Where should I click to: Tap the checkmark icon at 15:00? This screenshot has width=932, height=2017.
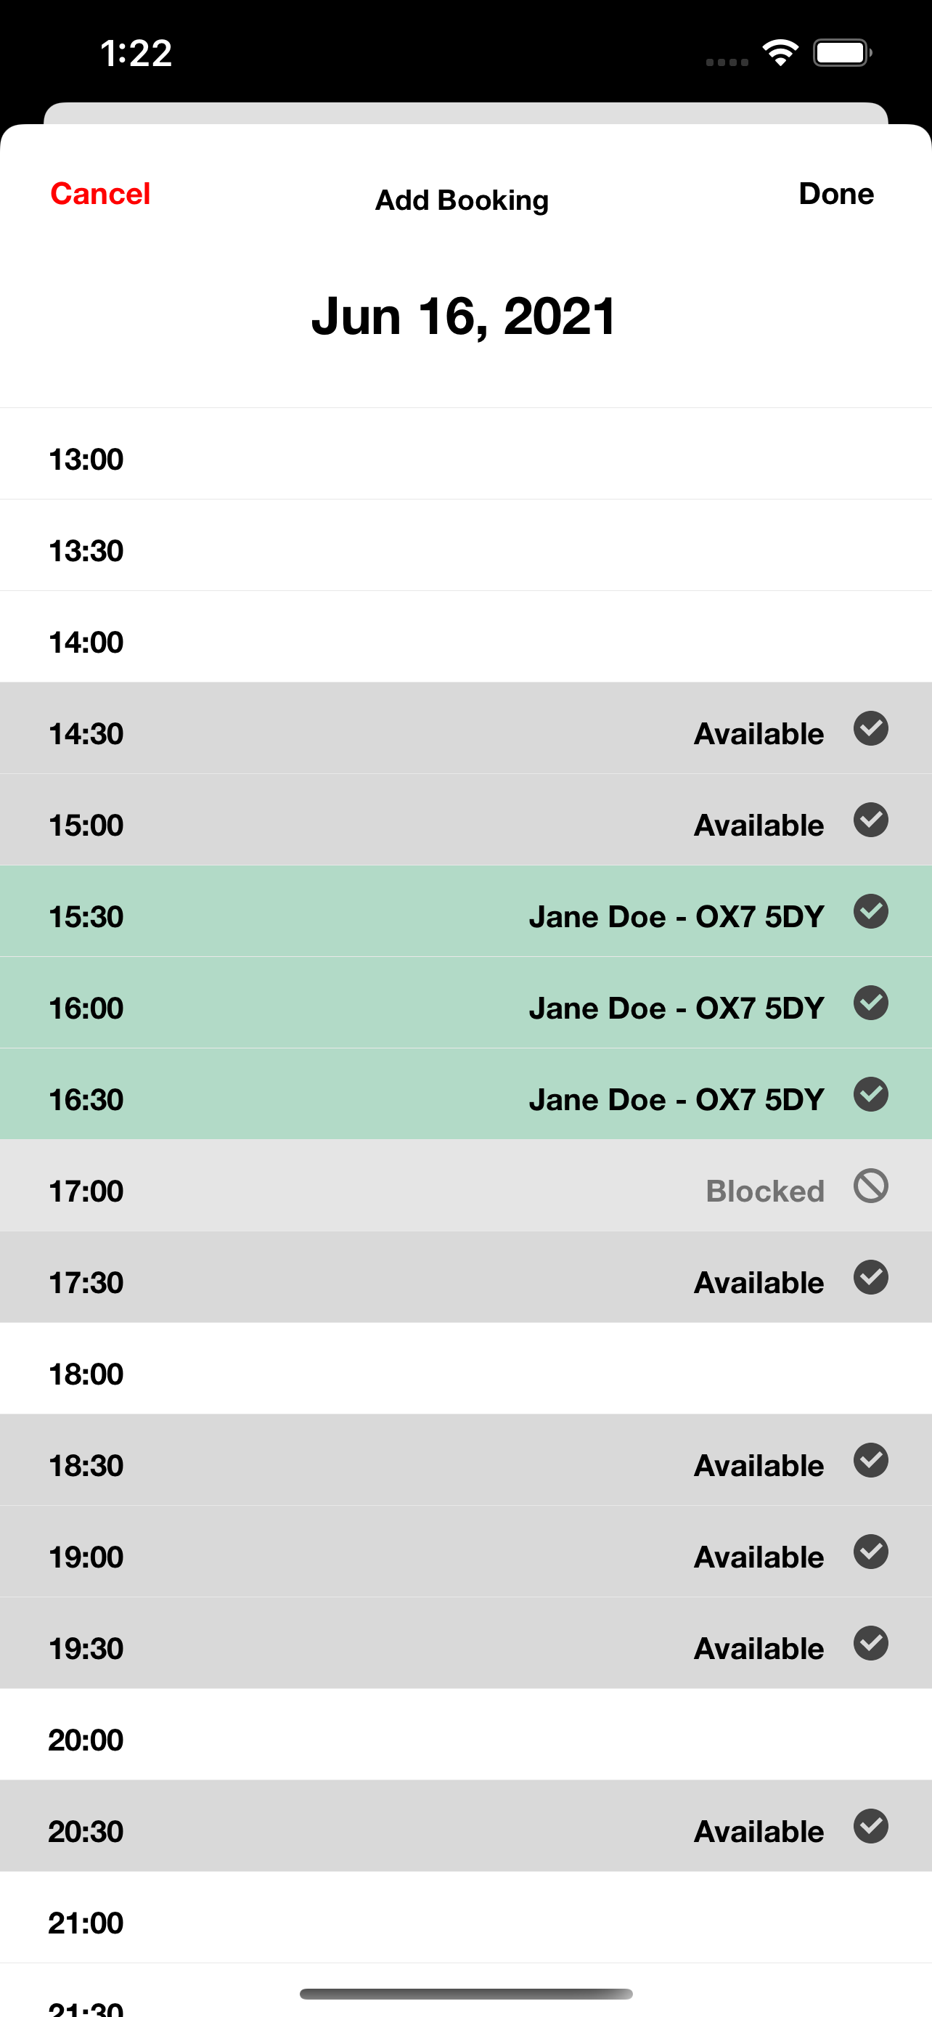[x=870, y=820]
